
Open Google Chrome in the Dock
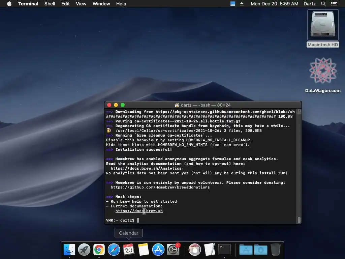(99, 250)
